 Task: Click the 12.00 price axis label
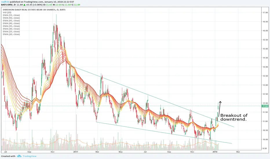(265, 103)
